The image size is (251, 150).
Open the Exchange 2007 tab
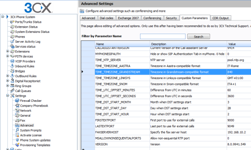point(128,18)
